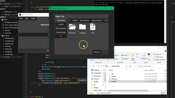Click the Users breadcrumb segment

[x=75, y=20]
